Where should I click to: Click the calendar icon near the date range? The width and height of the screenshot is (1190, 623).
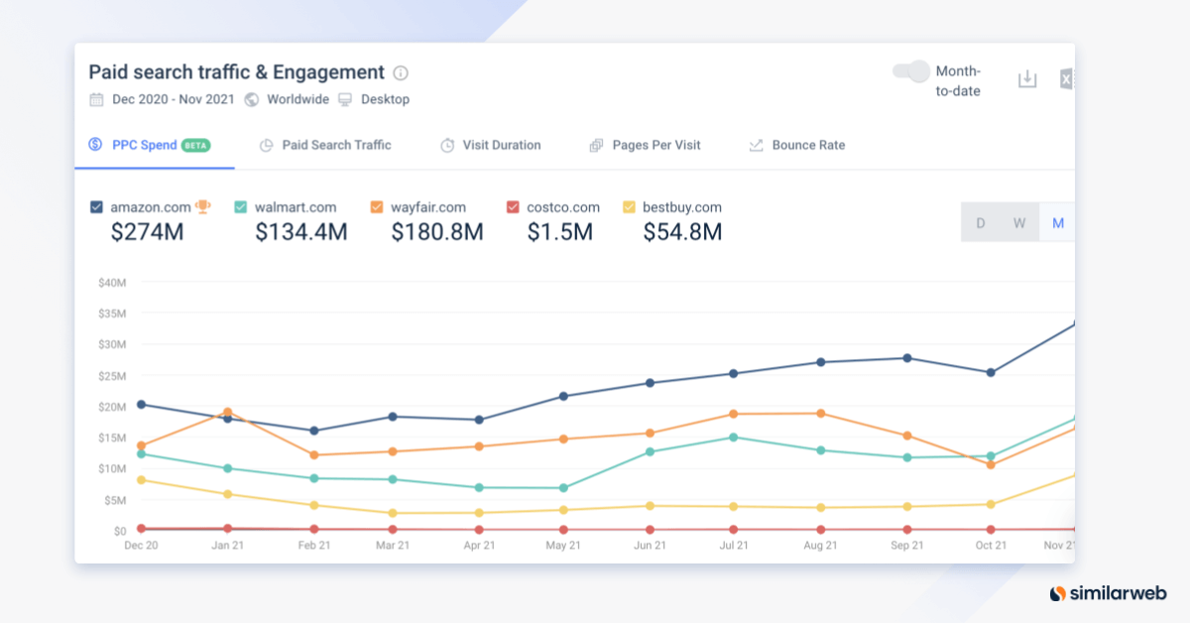pyautogui.click(x=95, y=99)
